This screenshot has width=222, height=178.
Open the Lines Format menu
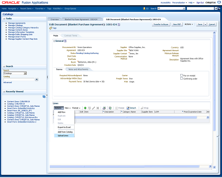(76, 108)
